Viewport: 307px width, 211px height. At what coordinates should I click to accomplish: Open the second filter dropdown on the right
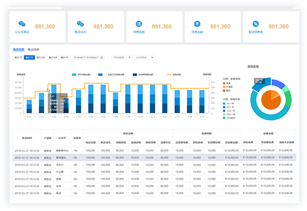(144, 57)
